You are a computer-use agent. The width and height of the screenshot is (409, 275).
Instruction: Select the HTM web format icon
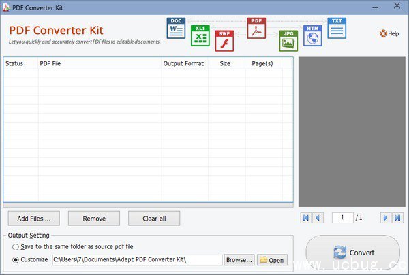pyautogui.click(x=312, y=35)
